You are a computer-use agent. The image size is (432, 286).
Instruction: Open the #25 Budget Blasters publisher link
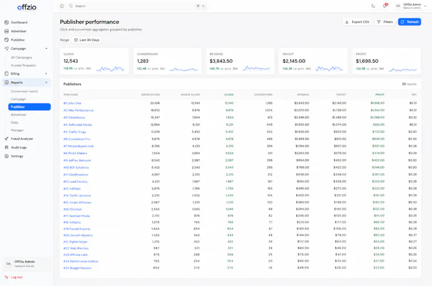(77, 268)
